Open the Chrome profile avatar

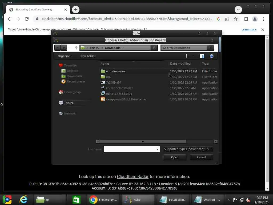[255, 19]
